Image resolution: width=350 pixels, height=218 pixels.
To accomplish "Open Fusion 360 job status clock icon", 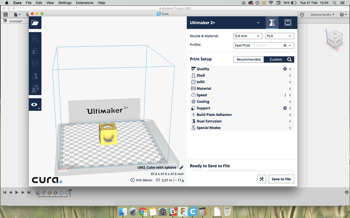I will coord(302,14).
